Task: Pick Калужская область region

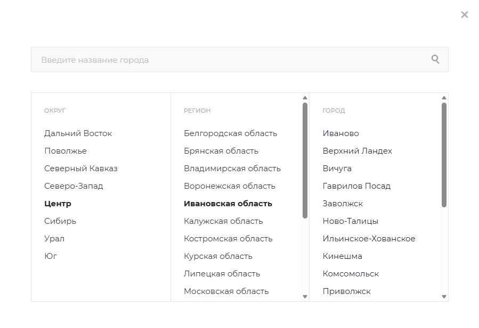Action: [x=223, y=221]
